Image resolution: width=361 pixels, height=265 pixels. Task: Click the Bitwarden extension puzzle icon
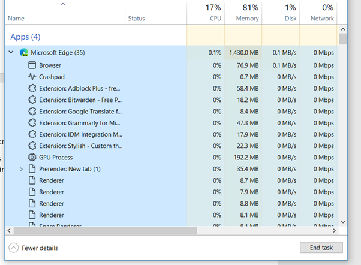(32, 100)
